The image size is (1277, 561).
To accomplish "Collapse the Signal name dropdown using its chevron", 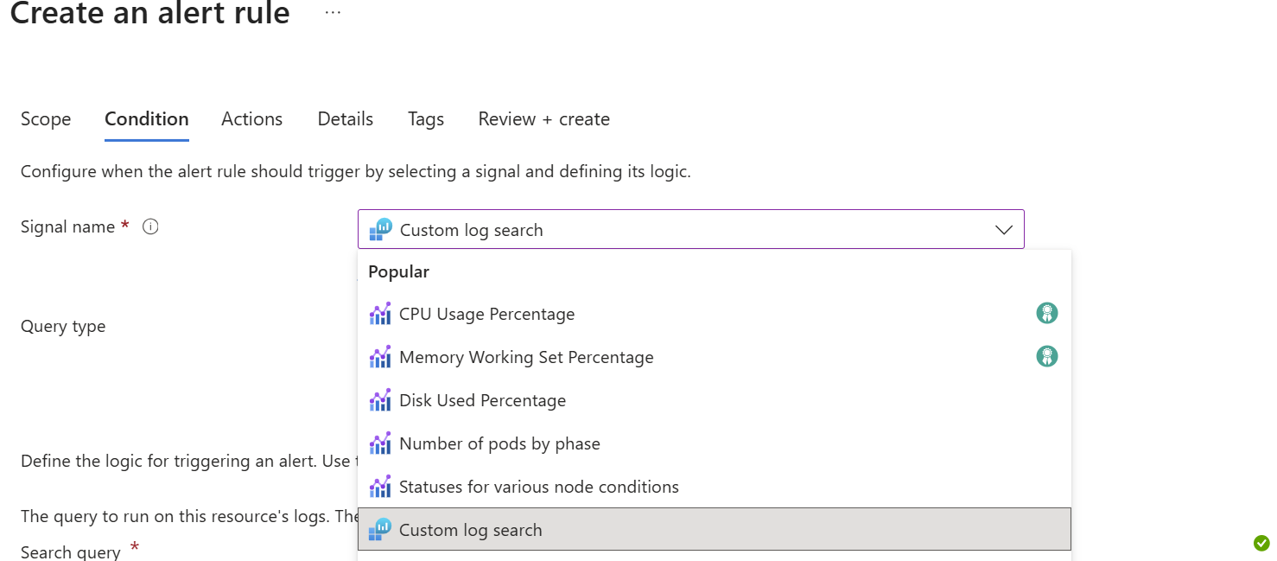I will click(1003, 229).
